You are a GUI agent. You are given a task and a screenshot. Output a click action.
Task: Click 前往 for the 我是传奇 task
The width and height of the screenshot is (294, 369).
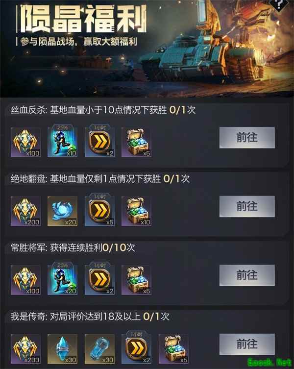[247, 344]
